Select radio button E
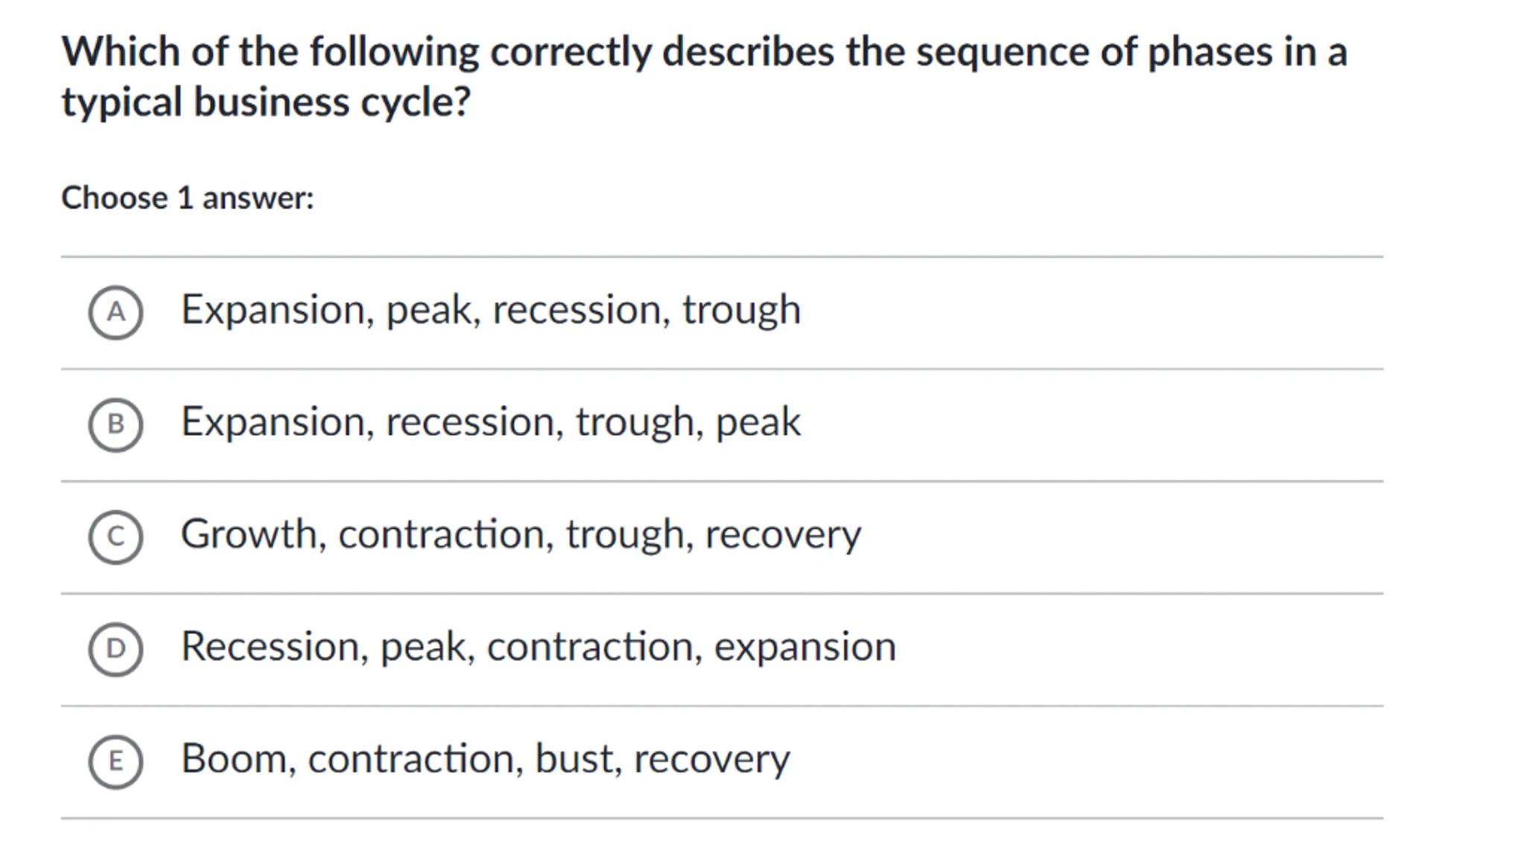Image resolution: width=1526 pixels, height=842 pixels. 115,762
